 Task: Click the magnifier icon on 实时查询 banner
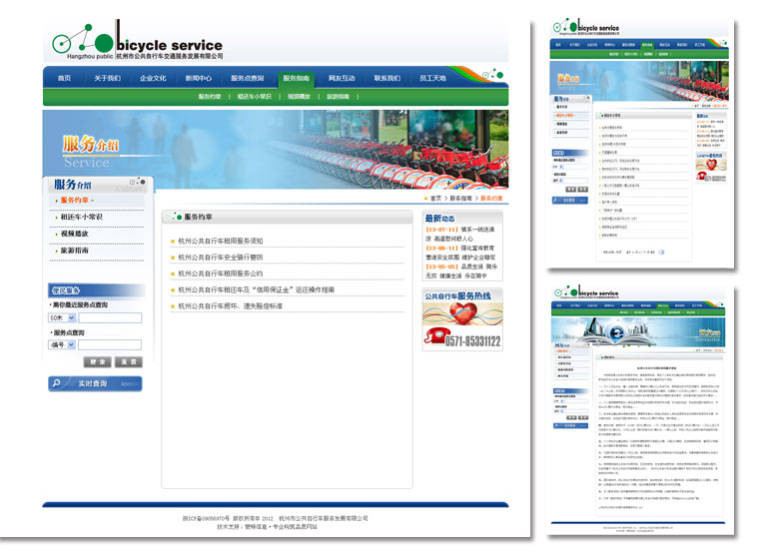(x=57, y=383)
